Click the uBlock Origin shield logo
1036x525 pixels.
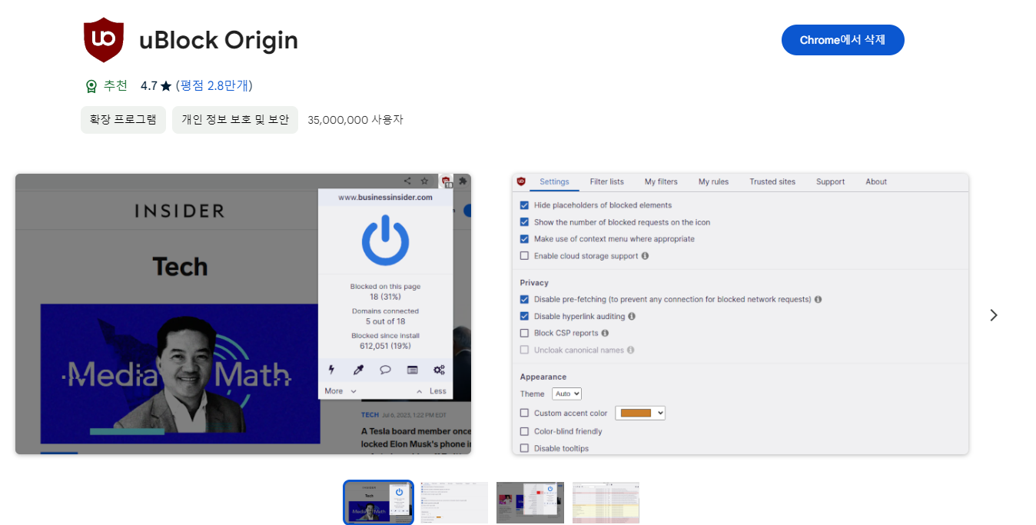click(x=104, y=40)
